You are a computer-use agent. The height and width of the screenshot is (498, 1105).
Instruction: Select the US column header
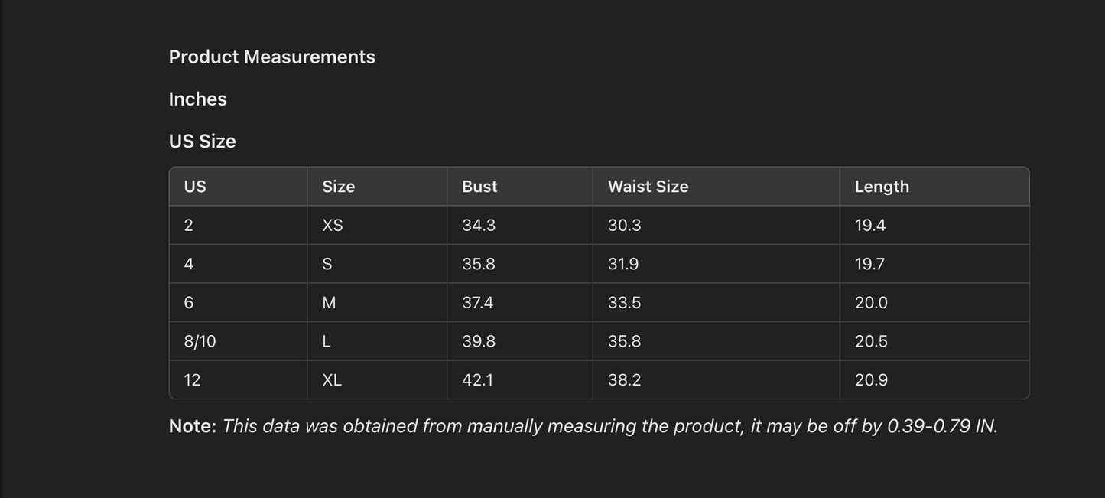pos(195,187)
